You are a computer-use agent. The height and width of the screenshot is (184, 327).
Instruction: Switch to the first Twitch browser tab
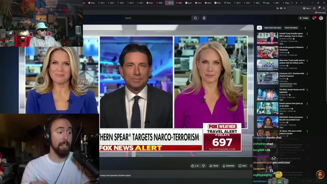(227, 3)
